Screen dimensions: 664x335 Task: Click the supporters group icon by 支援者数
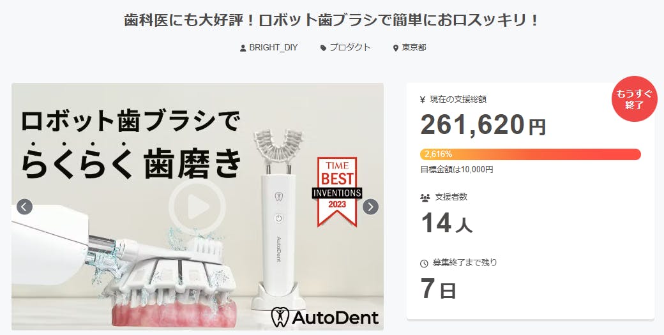[x=425, y=198]
